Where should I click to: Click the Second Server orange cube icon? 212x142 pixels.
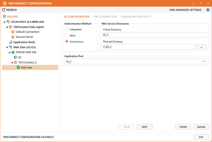click(x=13, y=37)
